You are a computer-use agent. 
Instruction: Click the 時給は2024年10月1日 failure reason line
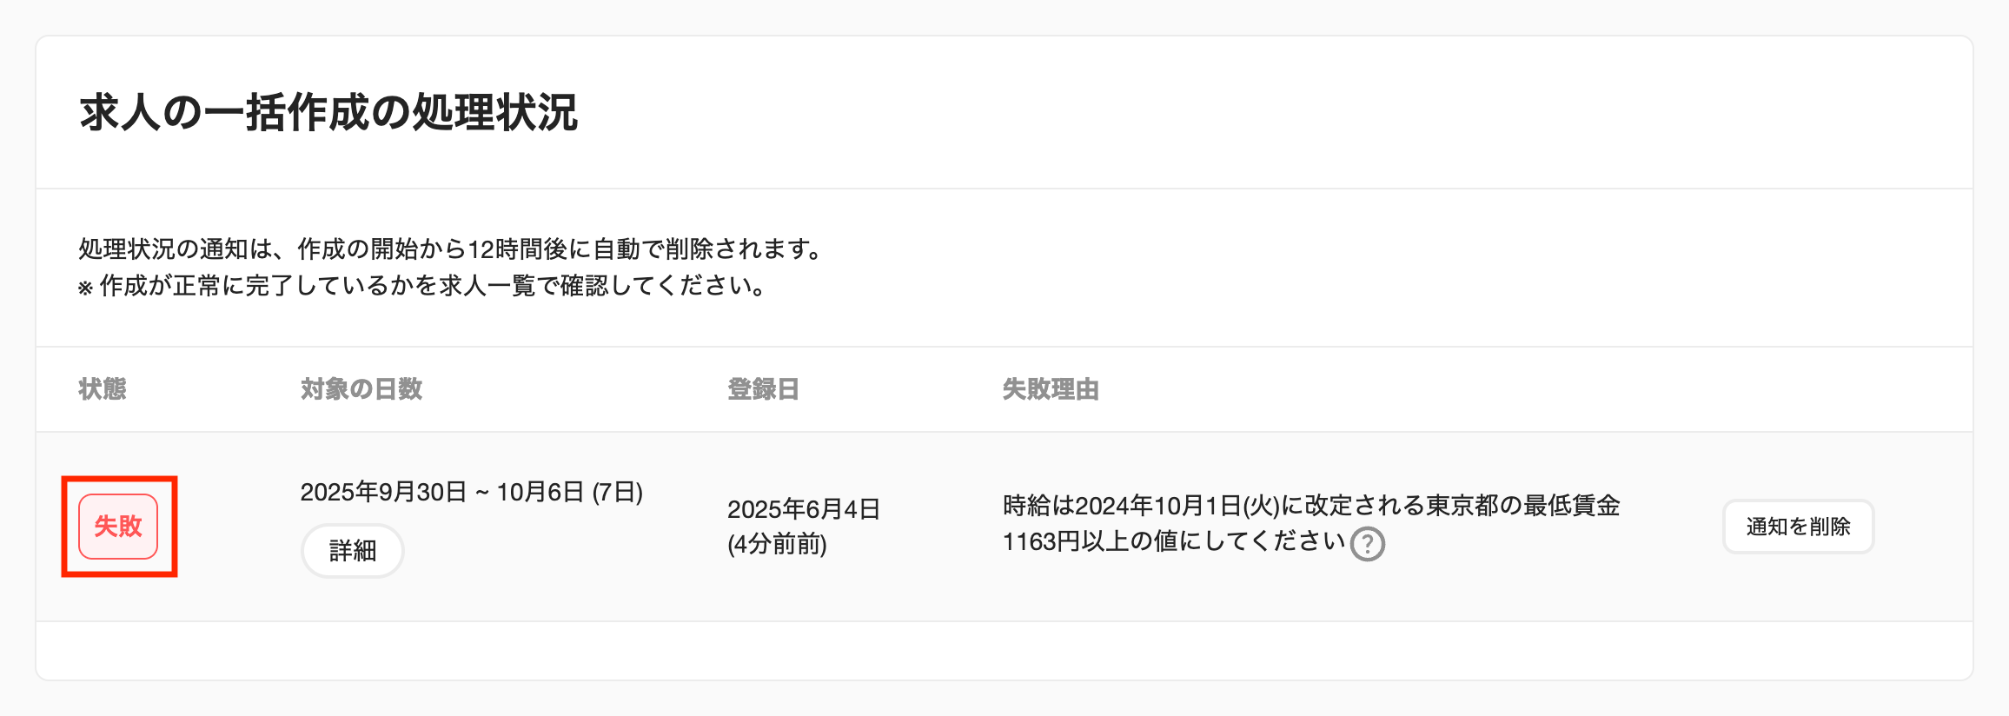point(1311,506)
